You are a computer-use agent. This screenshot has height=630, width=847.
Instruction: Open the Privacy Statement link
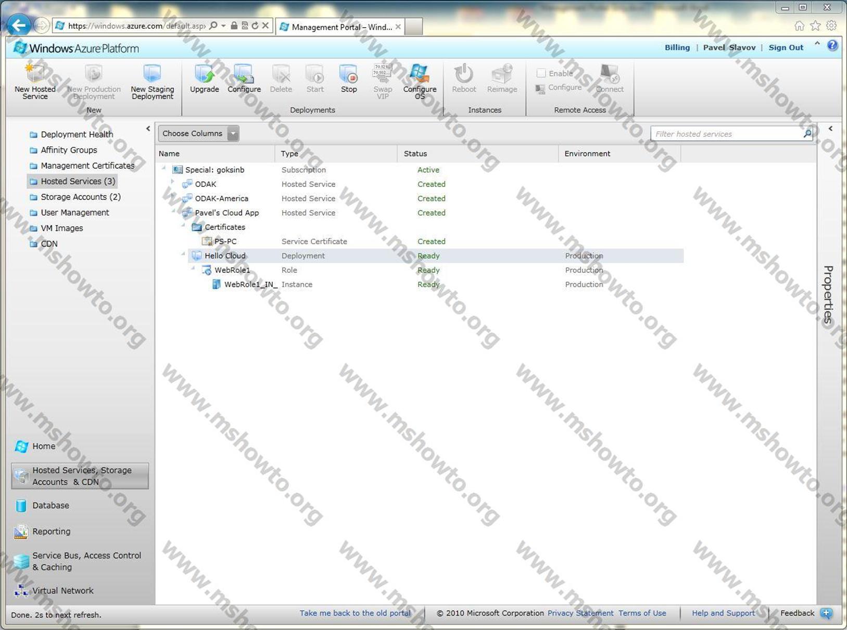click(x=580, y=613)
